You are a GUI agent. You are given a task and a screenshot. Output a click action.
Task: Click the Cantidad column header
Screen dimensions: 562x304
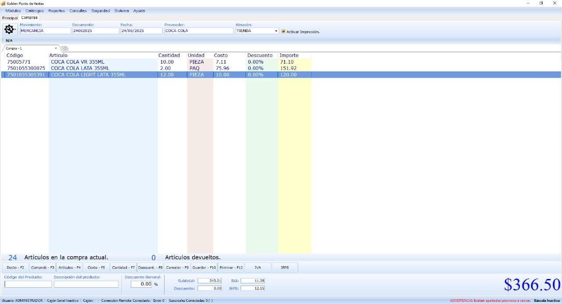169,55
